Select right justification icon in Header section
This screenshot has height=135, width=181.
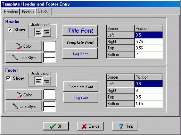[47, 32]
